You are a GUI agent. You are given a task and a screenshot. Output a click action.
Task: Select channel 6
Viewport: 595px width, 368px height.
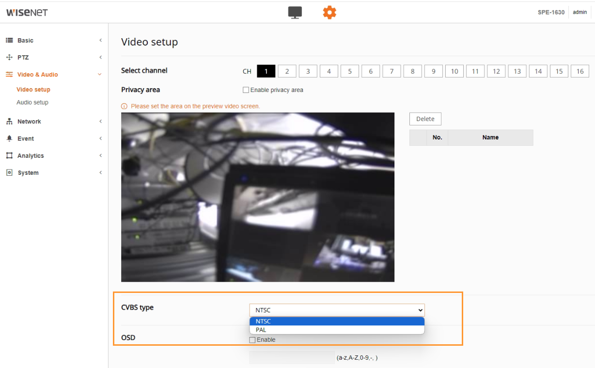[x=371, y=71]
